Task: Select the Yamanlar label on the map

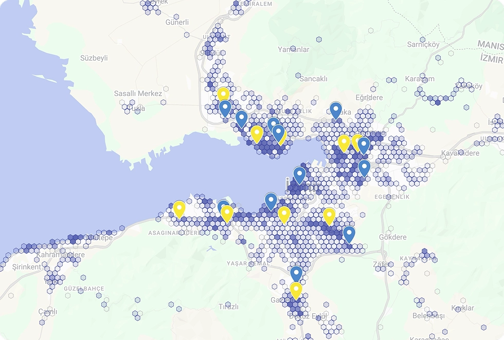Action: [294, 50]
